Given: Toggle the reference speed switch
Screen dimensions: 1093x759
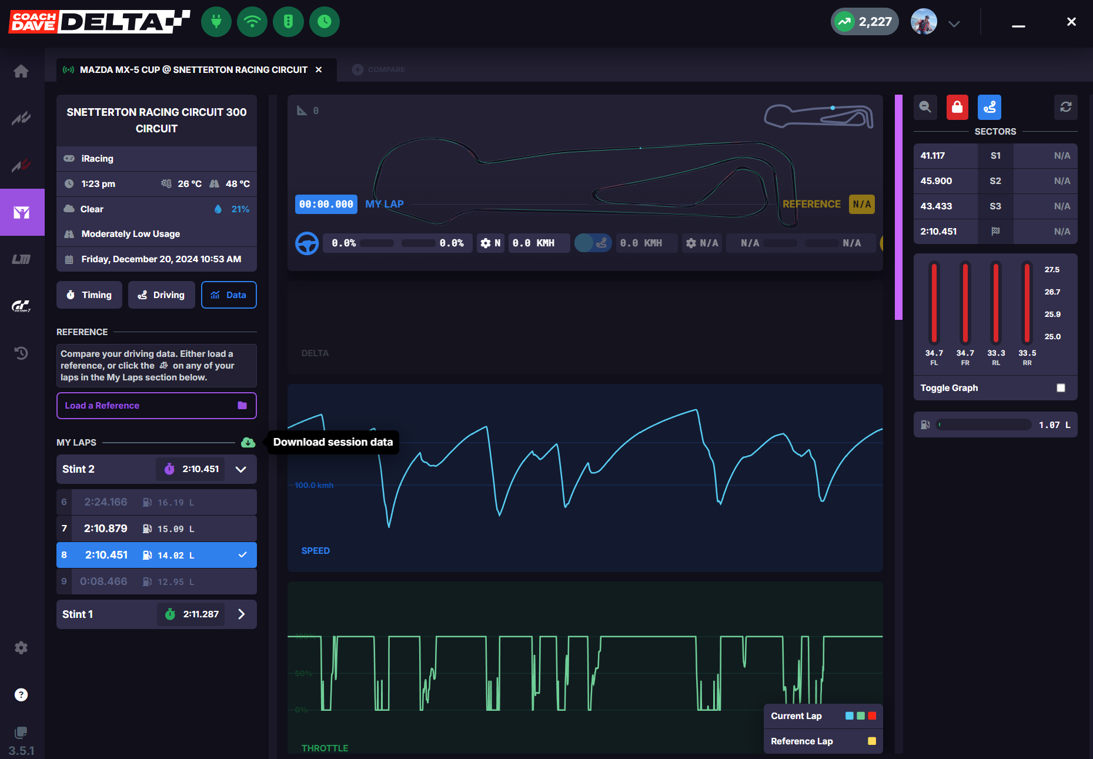Looking at the screenshot, I should point(593,243).
